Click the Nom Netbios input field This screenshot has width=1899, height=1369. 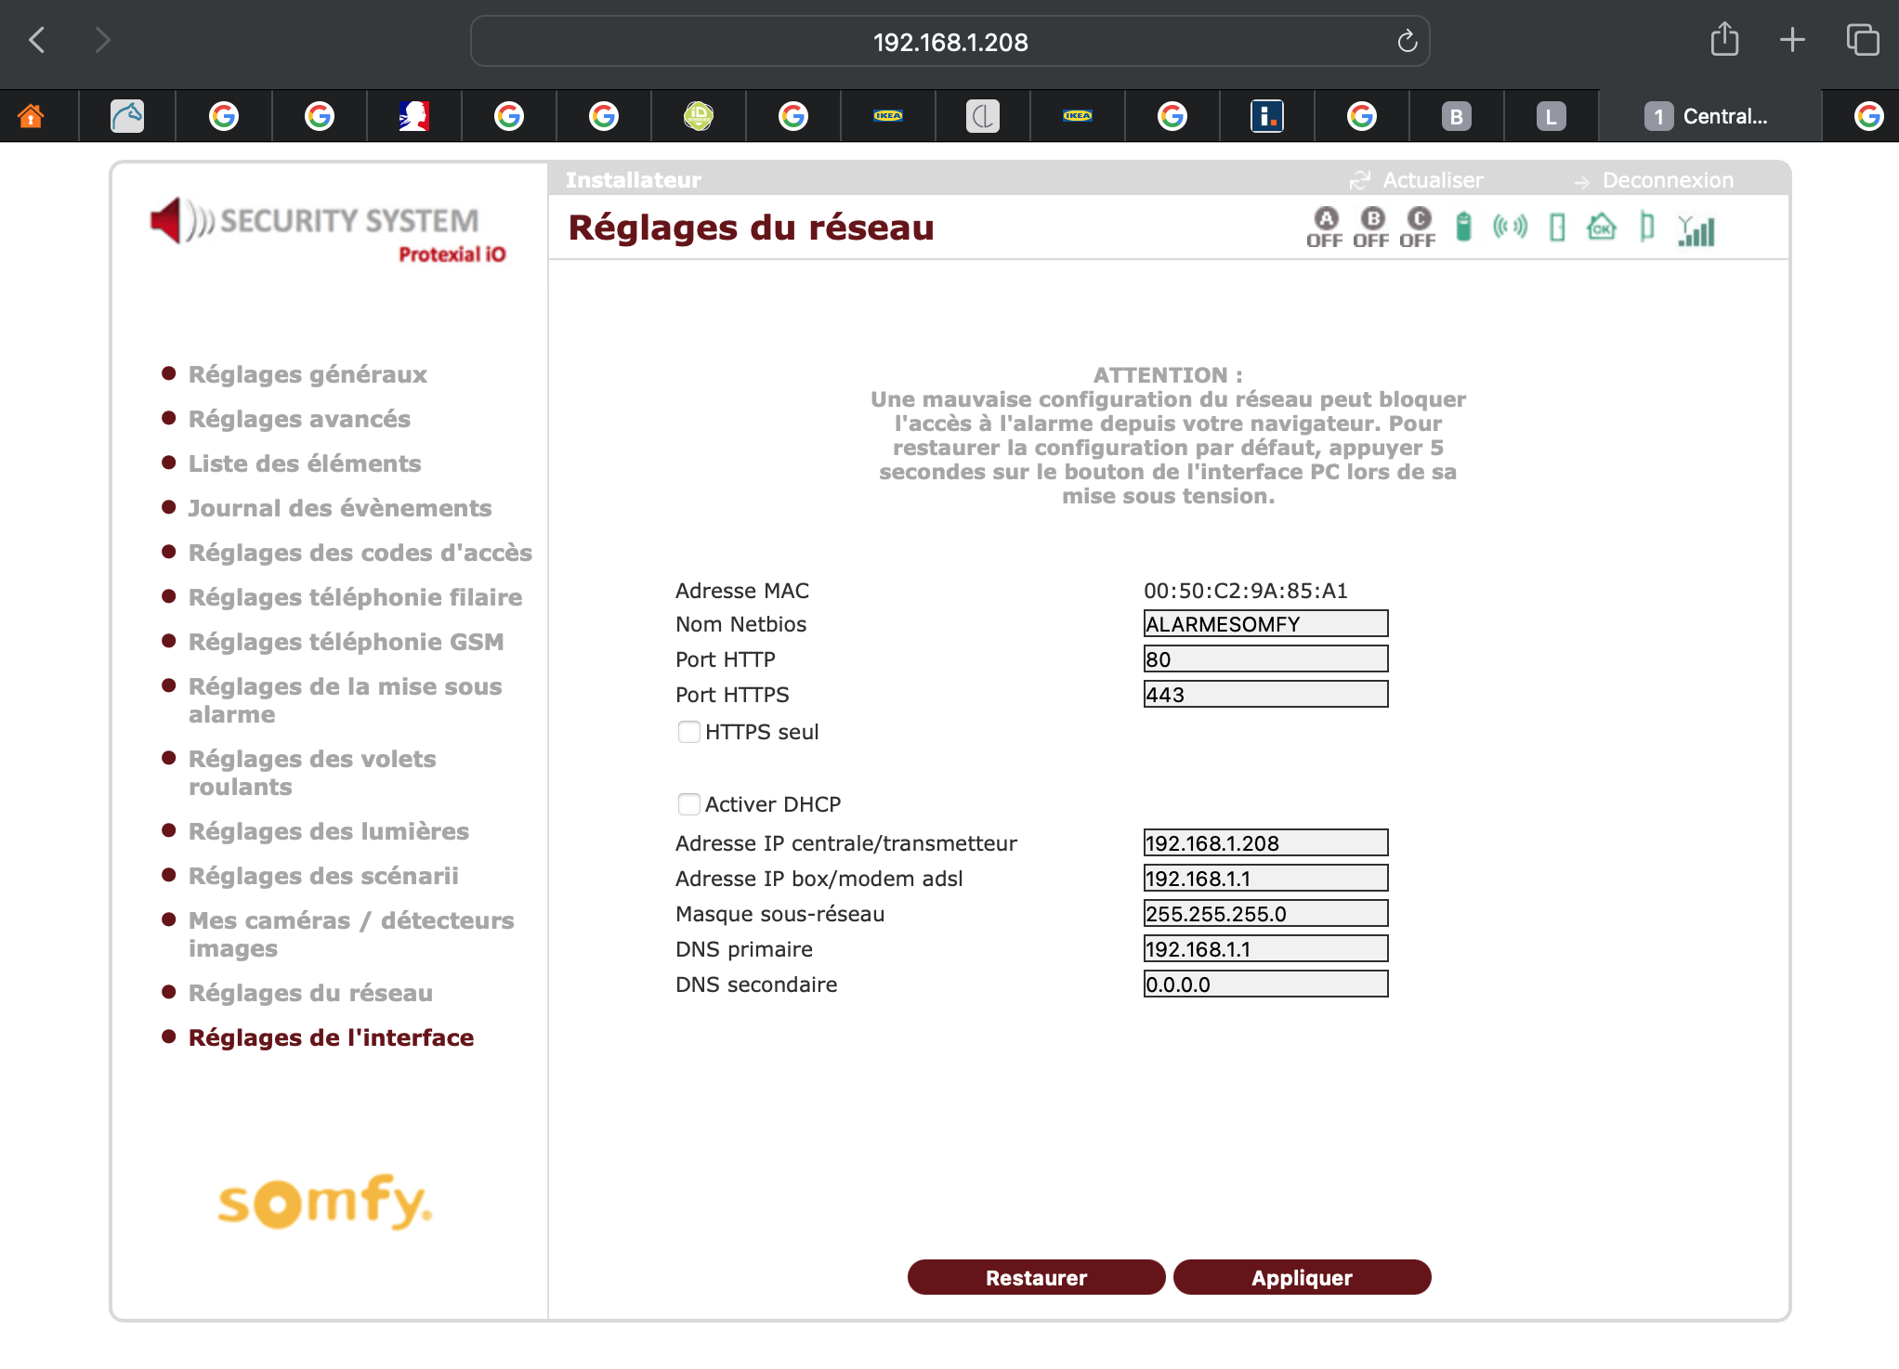click(1264, 624)
